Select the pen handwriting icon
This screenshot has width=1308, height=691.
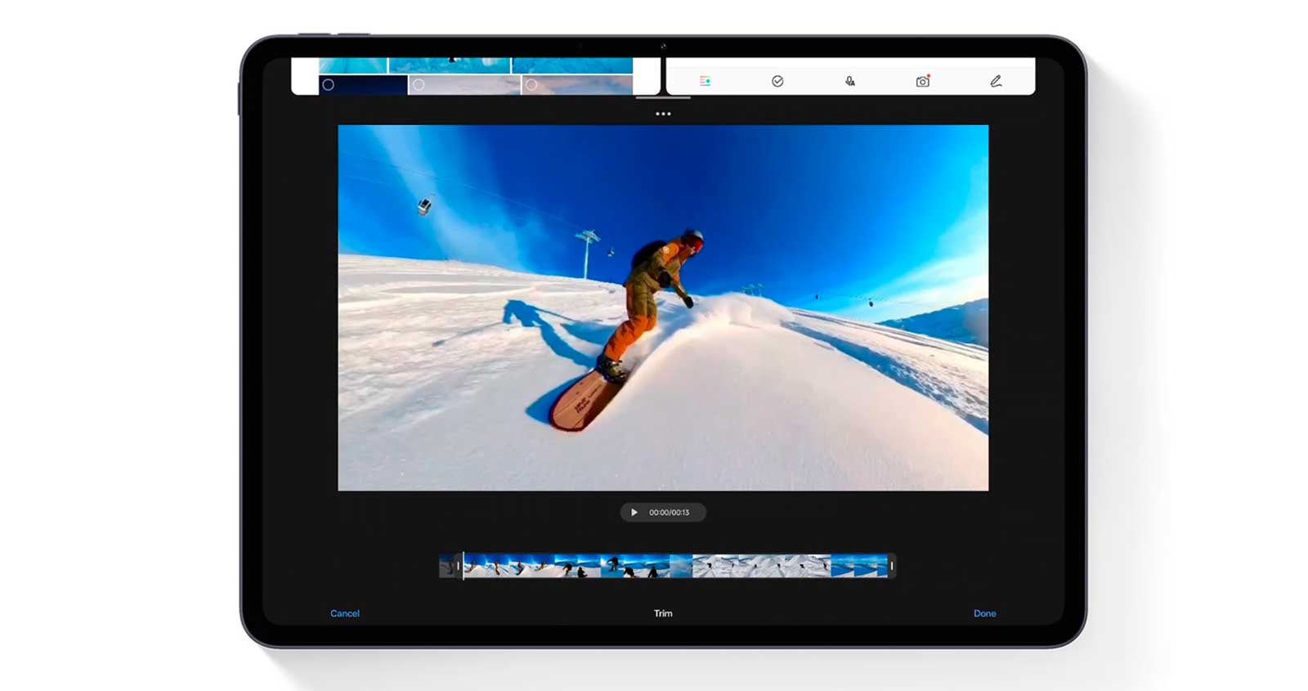click(996, 81)
